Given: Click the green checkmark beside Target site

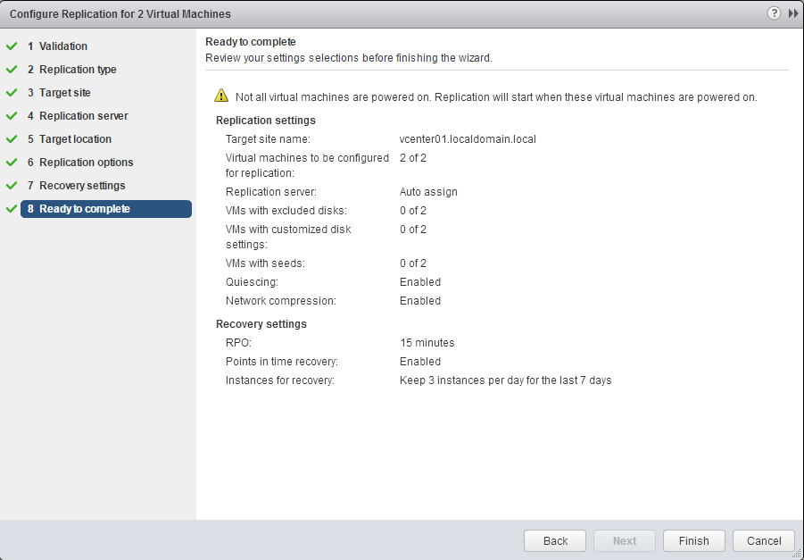Looking at the screenshot, I should click(x=12, y=93).
